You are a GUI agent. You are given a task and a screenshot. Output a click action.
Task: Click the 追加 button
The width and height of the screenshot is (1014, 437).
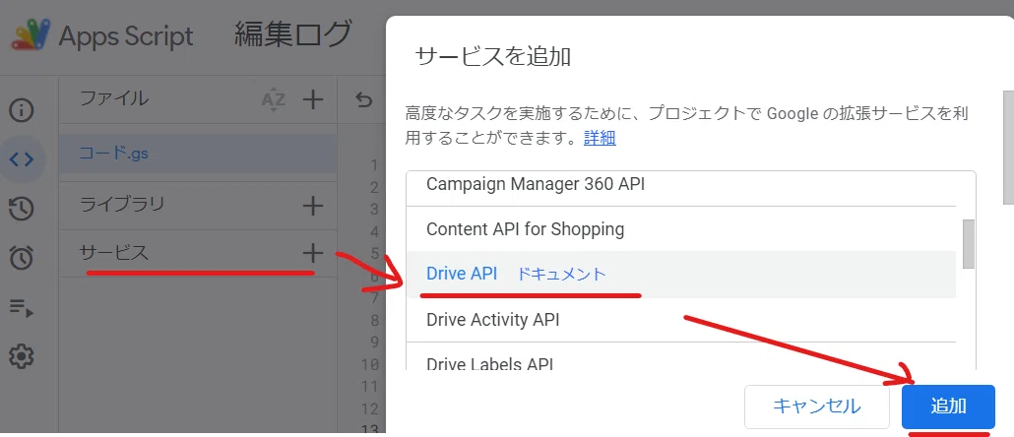tap(948, 406)
